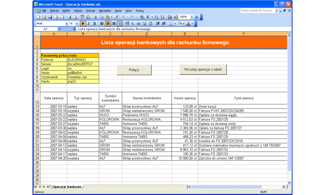Open the Format menu

click(x=91, y=11)
